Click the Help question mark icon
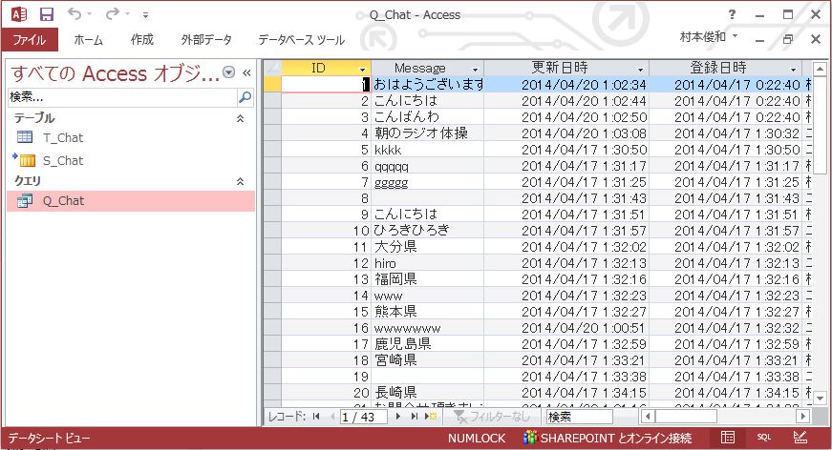Image resolution: width=832 pixels, height=450 pixels. click(732, 14)
